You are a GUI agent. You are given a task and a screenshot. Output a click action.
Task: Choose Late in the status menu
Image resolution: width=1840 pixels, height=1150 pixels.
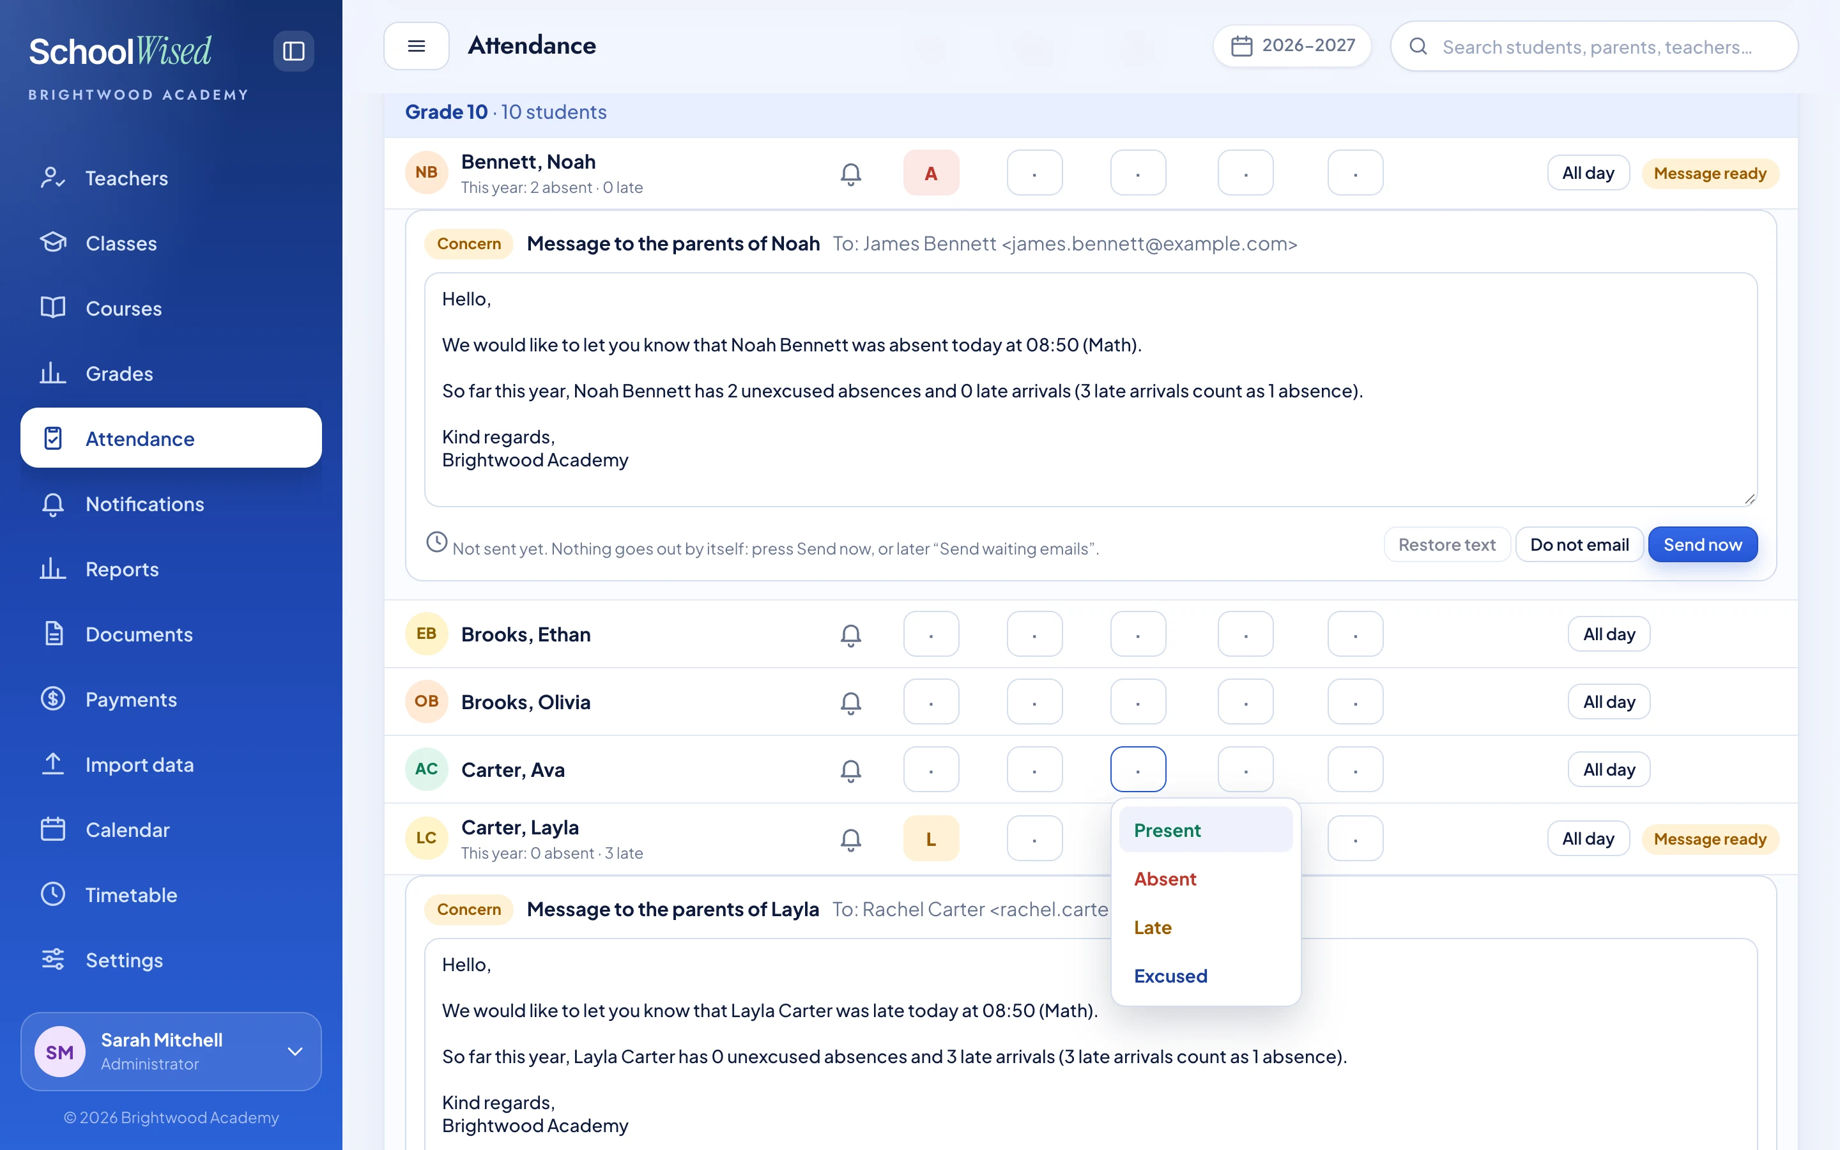pyautogui.click(x=1205, y=927)
